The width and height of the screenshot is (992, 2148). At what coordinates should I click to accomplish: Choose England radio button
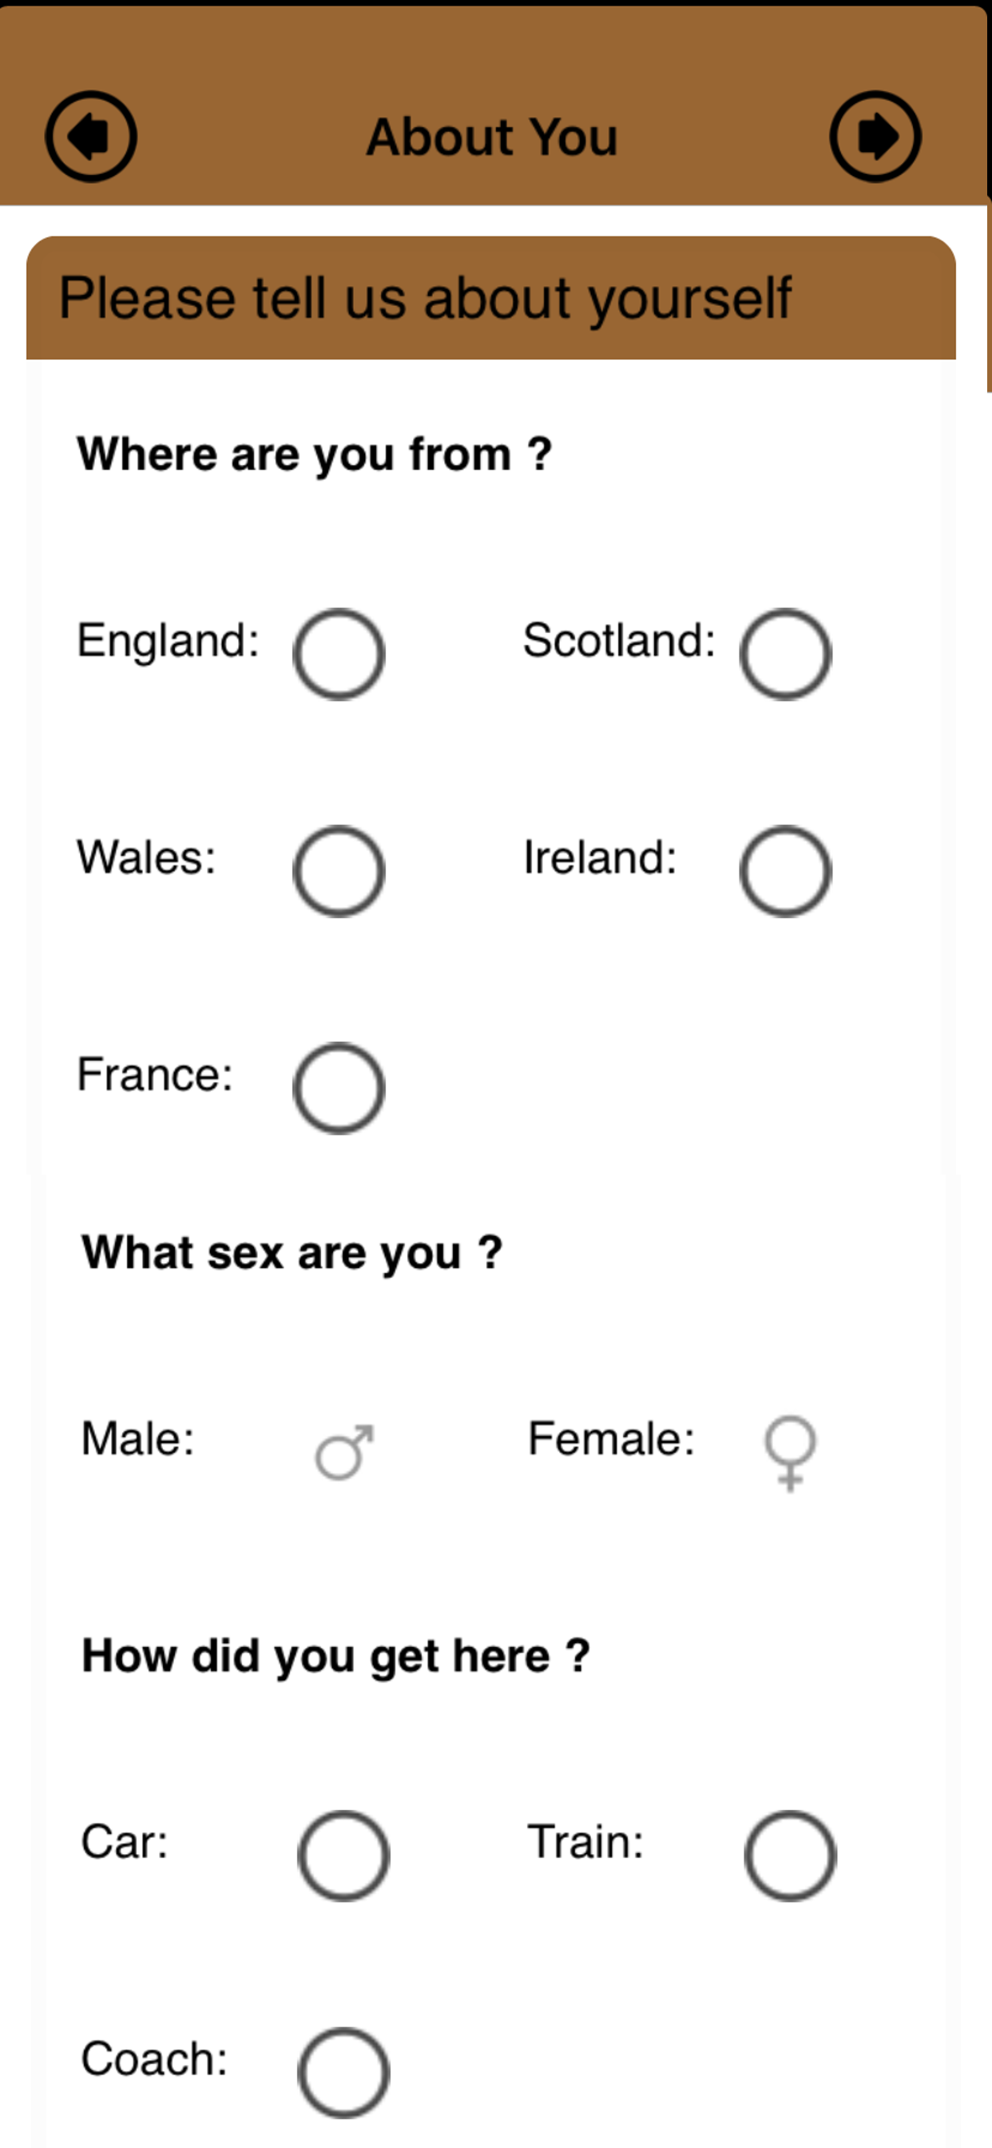339,654
